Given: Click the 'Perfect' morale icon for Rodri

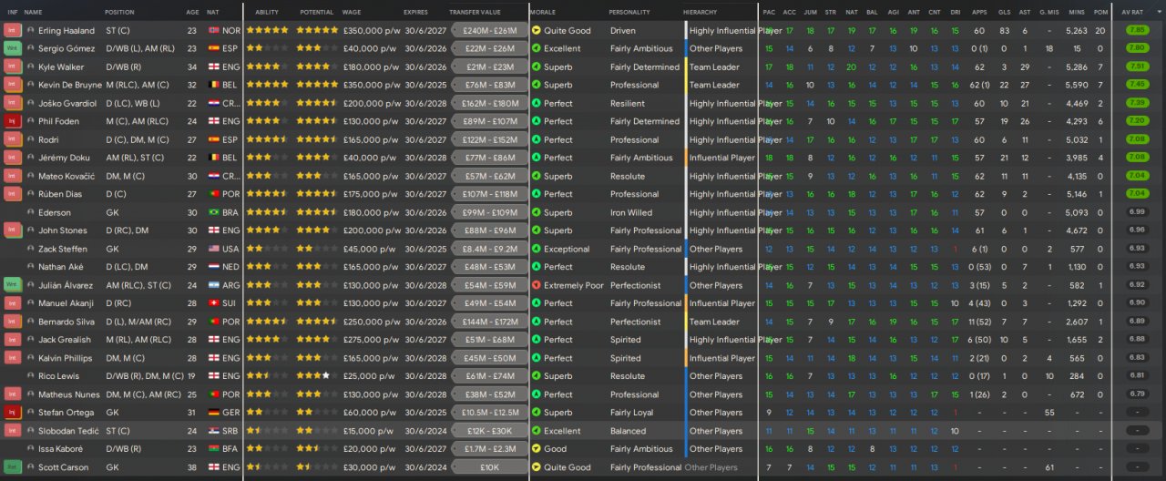Looking at the screenshot, I should coord(537,139).
